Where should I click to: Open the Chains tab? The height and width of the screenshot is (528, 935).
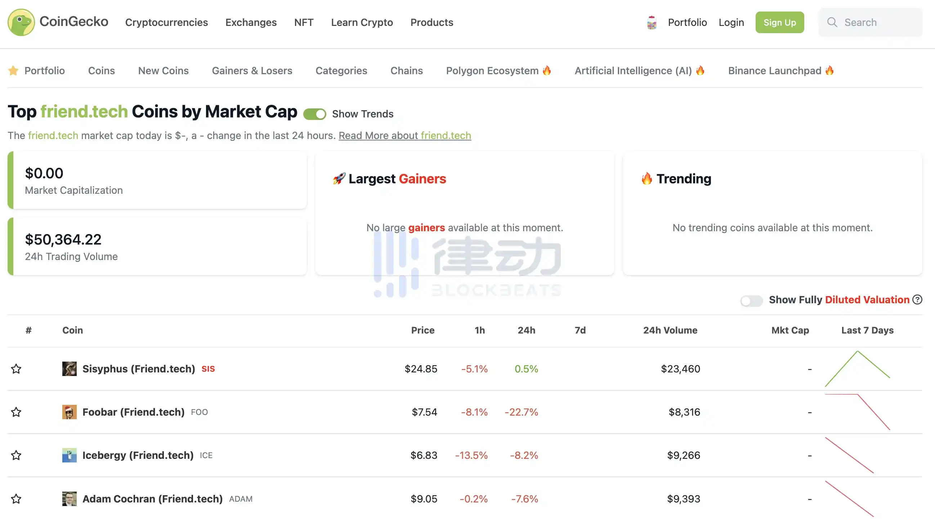pyautogui.click(x=407, y=70)
